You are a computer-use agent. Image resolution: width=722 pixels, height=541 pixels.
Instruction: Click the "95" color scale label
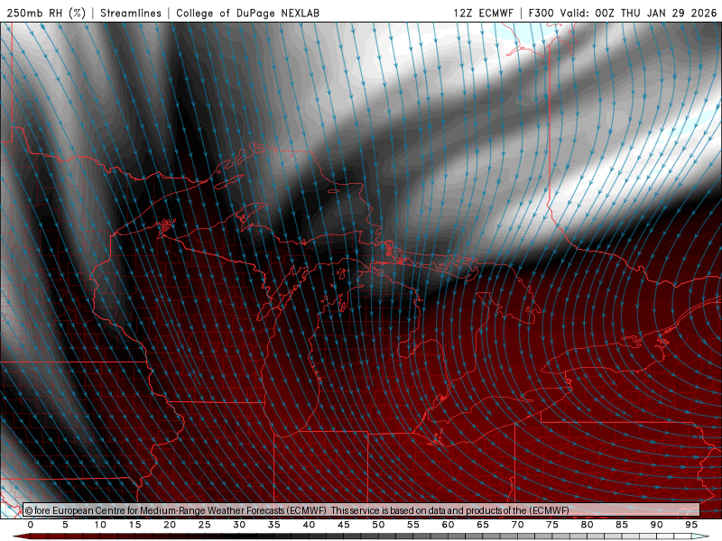click(691, 525)
